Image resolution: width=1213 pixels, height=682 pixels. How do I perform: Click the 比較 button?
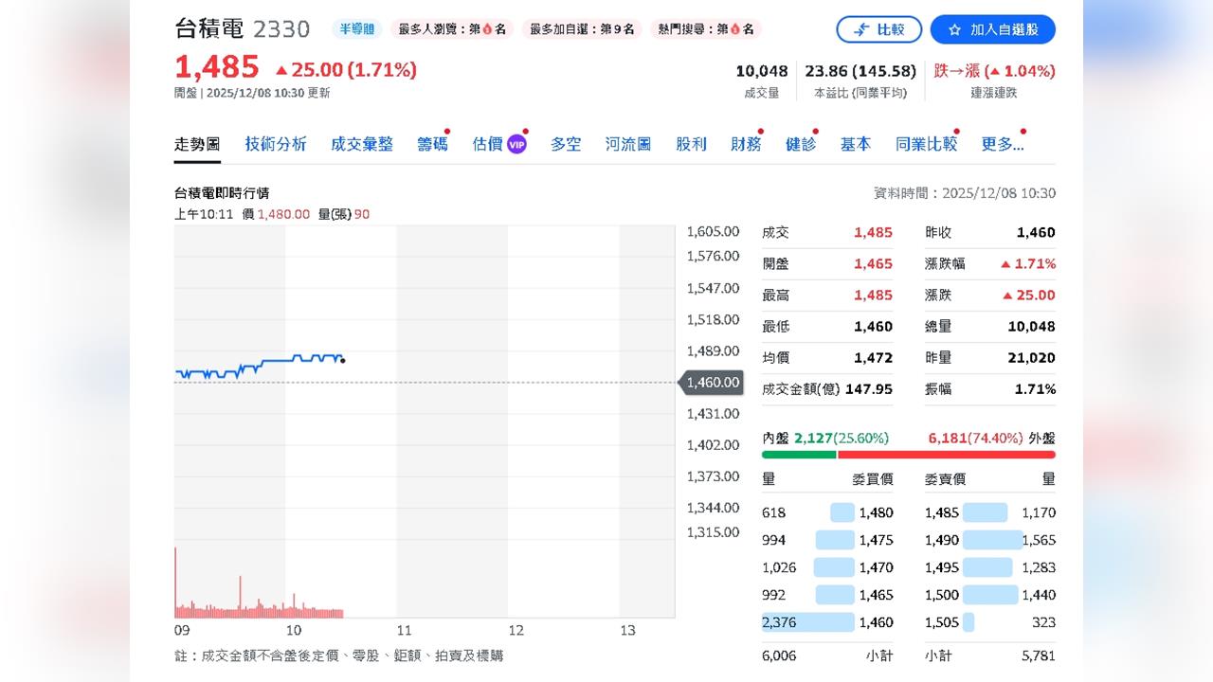pos(879,29)
